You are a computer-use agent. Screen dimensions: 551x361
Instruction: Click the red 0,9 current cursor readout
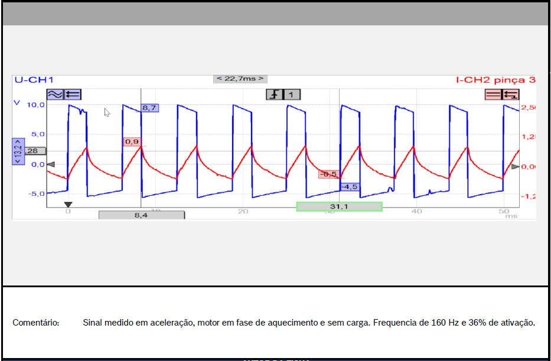[x=132, y=142]
